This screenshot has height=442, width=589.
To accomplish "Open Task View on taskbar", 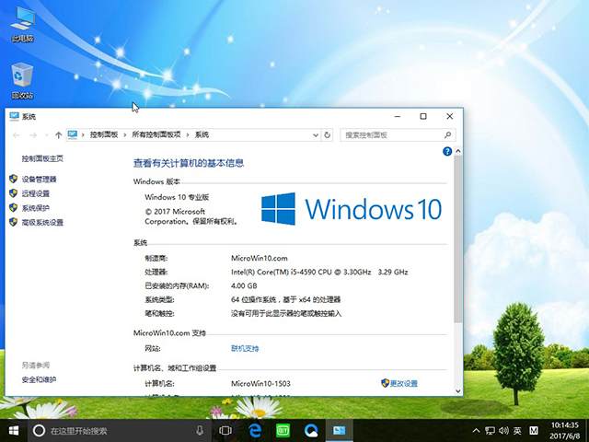I will point(225,431).
